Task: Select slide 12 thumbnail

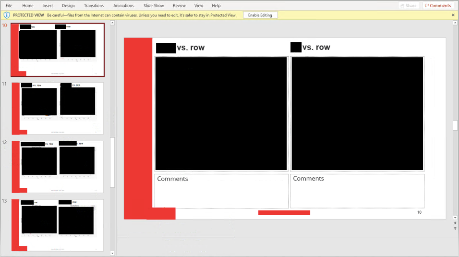Action: click(x=58, y=167)
